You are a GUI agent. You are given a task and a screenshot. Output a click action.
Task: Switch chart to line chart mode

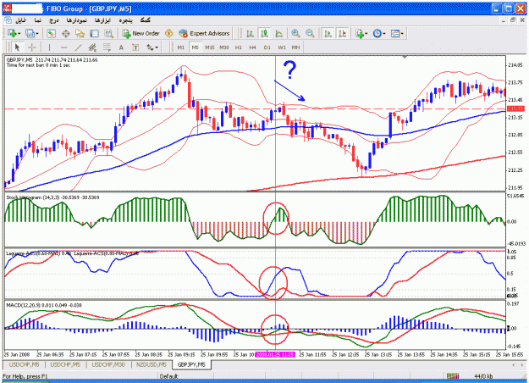click(278, 33)
